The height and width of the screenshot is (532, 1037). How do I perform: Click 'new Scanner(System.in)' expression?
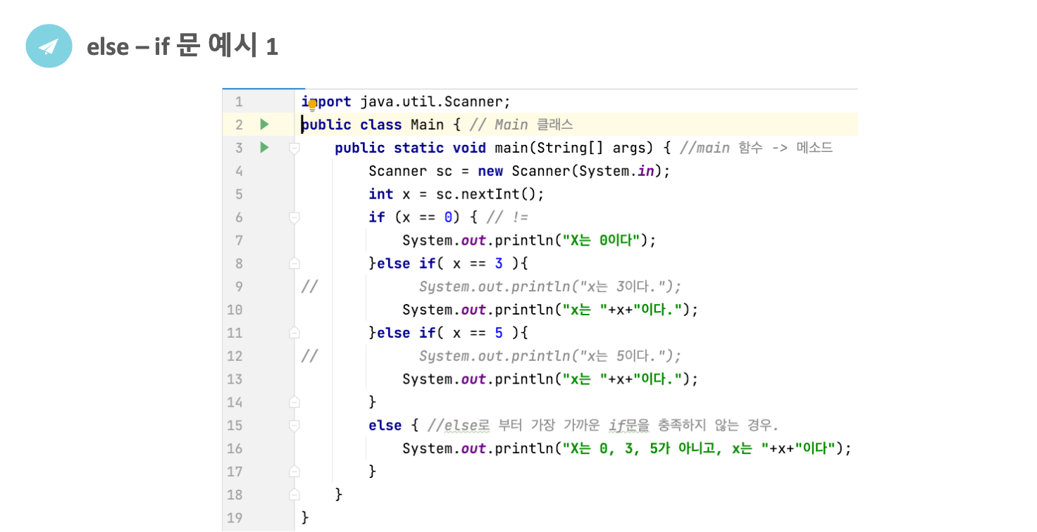570,171
